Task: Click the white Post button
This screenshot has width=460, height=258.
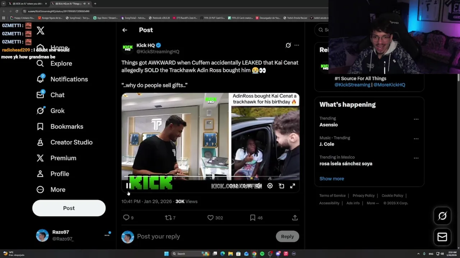Action: (x=69, y=208)
